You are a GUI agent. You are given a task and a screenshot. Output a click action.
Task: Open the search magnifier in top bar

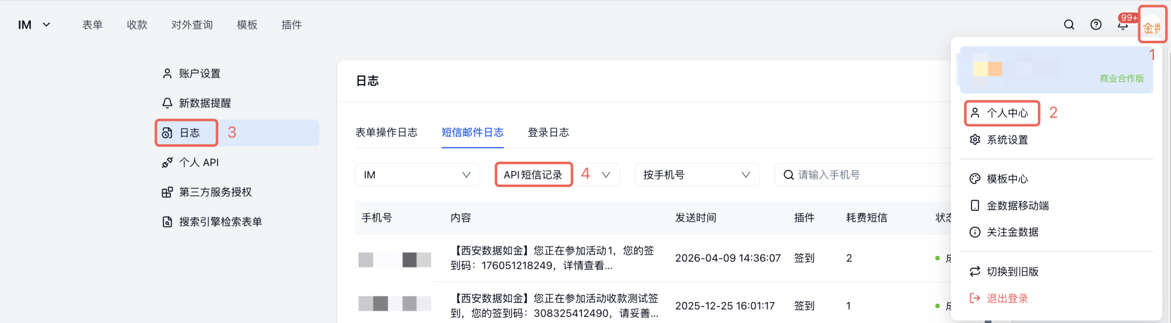[x=1069, y=25]
